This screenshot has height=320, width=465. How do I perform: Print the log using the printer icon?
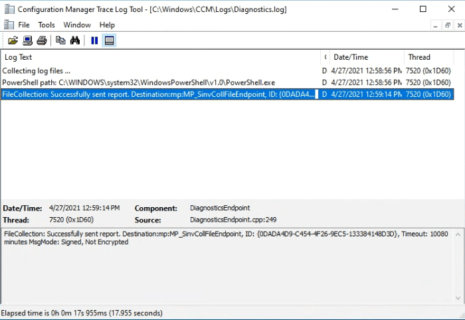[x=42, y=40]
